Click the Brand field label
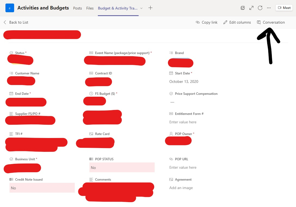 (179, 53)
